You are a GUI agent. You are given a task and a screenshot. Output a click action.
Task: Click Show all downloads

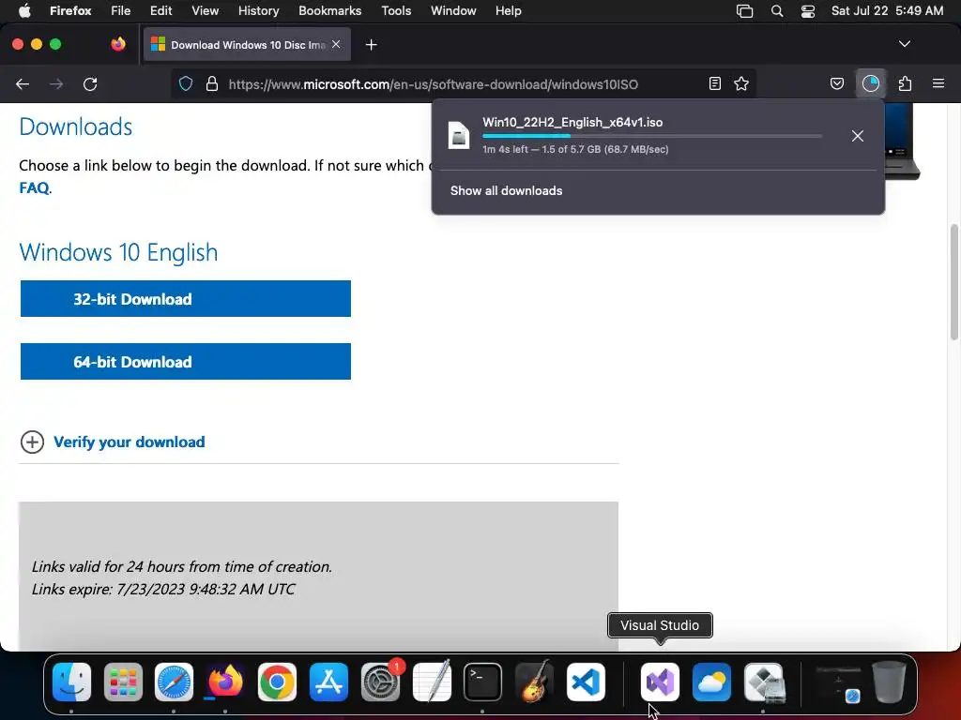point(506,190)
